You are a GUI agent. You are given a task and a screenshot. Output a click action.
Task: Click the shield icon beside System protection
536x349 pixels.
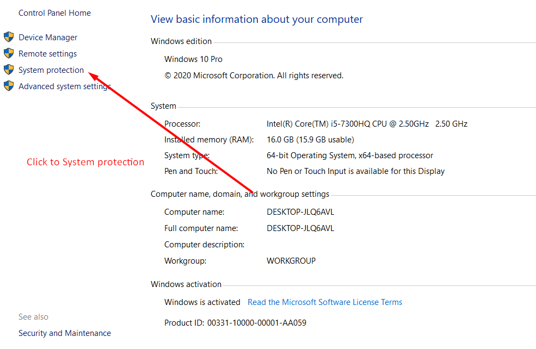8,70
